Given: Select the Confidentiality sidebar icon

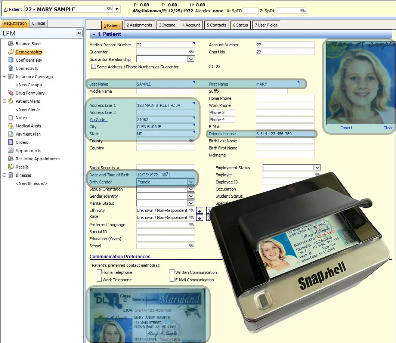Looking at the screenshot, I should point(10,60).
